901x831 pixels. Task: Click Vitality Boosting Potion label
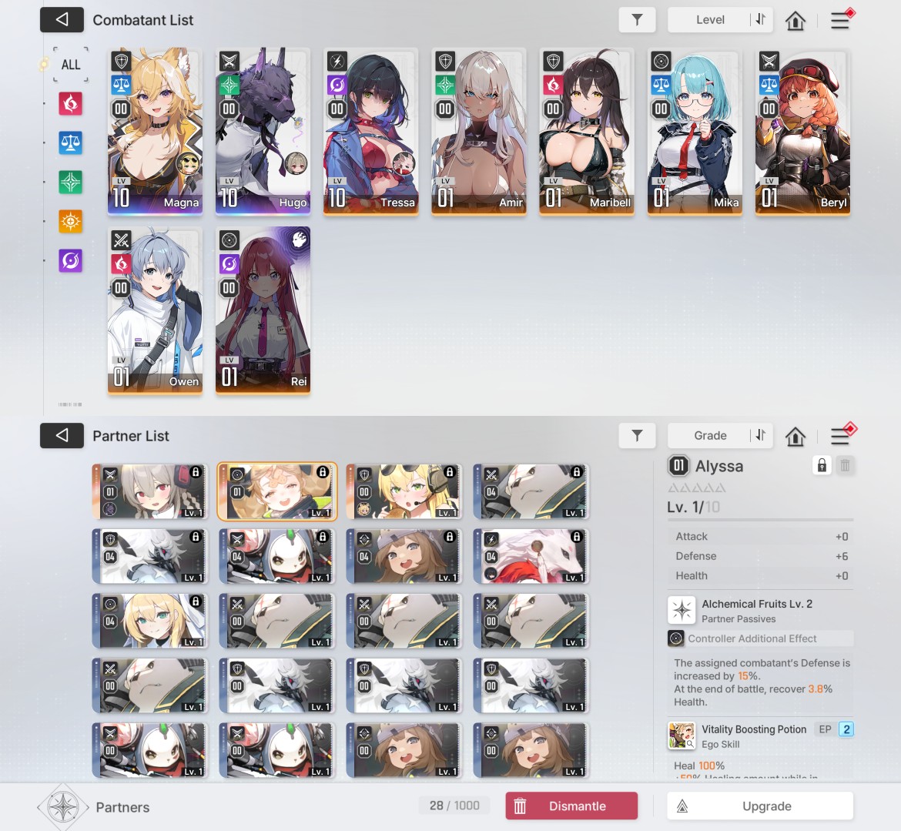[x=754, y=729]
